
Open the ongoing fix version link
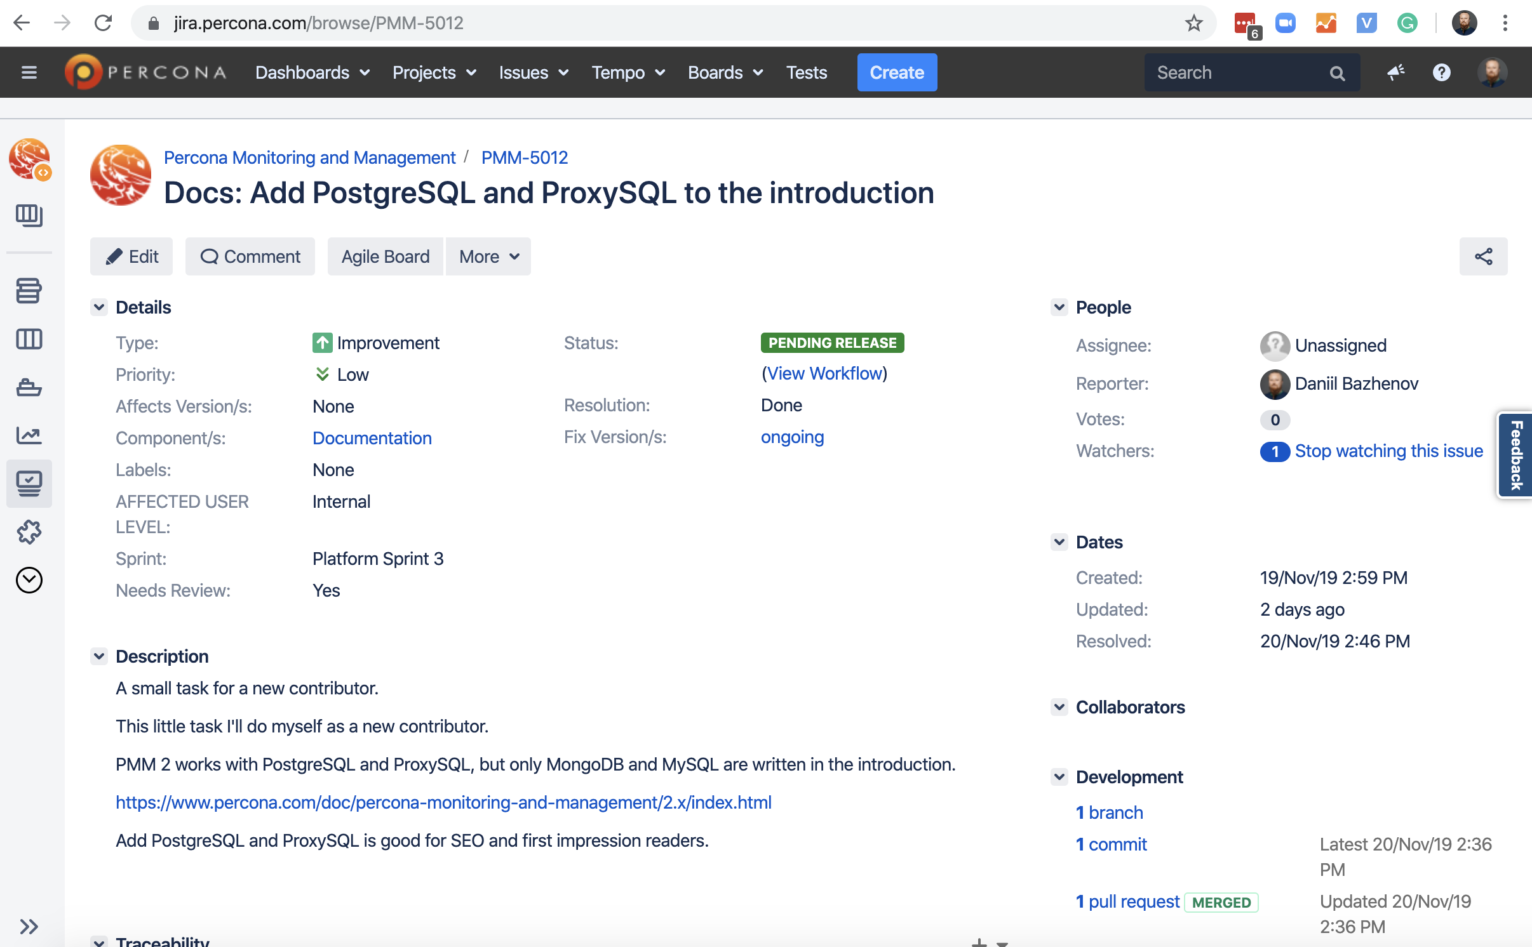click(793, 437)
